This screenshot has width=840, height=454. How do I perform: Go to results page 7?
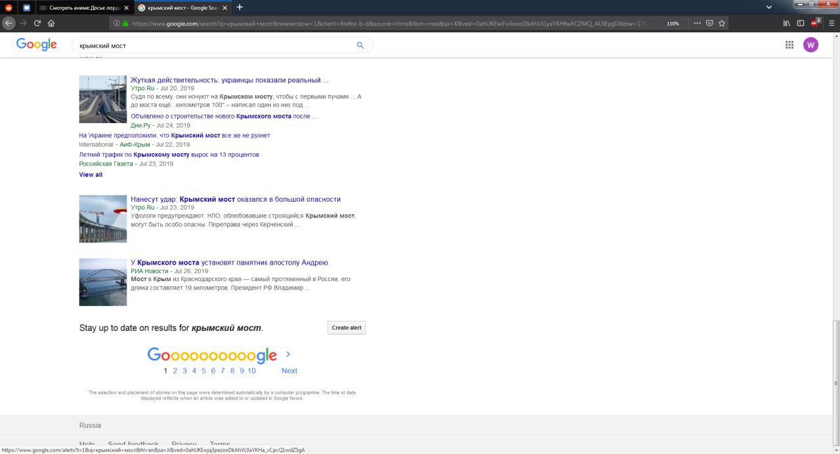coord(222,371)
